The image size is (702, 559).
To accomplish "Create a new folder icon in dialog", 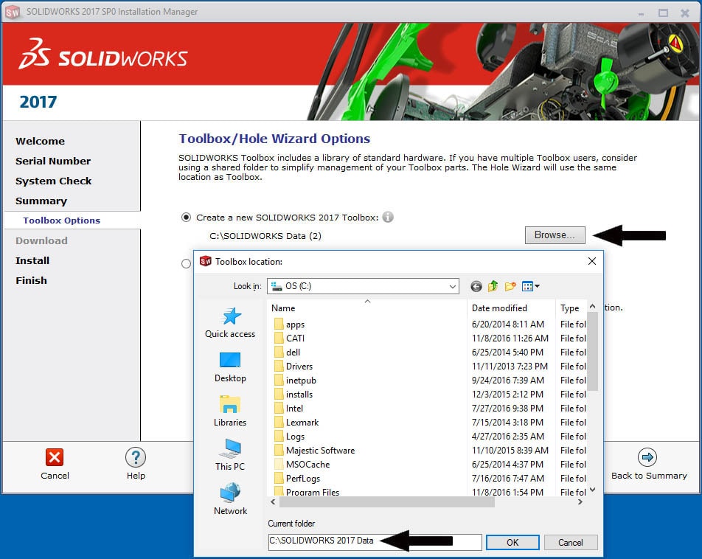I will (510, 286).
